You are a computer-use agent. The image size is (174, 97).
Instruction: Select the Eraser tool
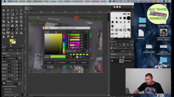click(17, 29)
